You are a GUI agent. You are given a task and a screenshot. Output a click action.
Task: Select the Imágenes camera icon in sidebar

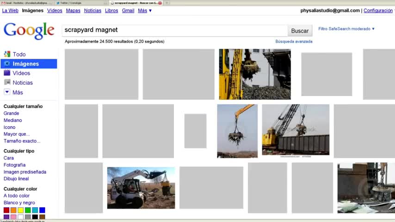[7, 63]
